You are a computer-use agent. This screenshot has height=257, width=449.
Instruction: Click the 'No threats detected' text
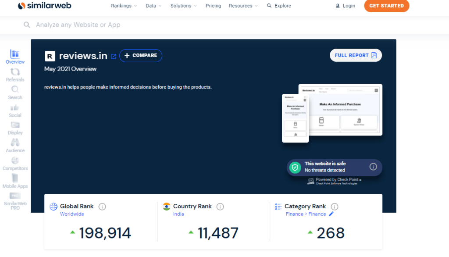point(325,170)
